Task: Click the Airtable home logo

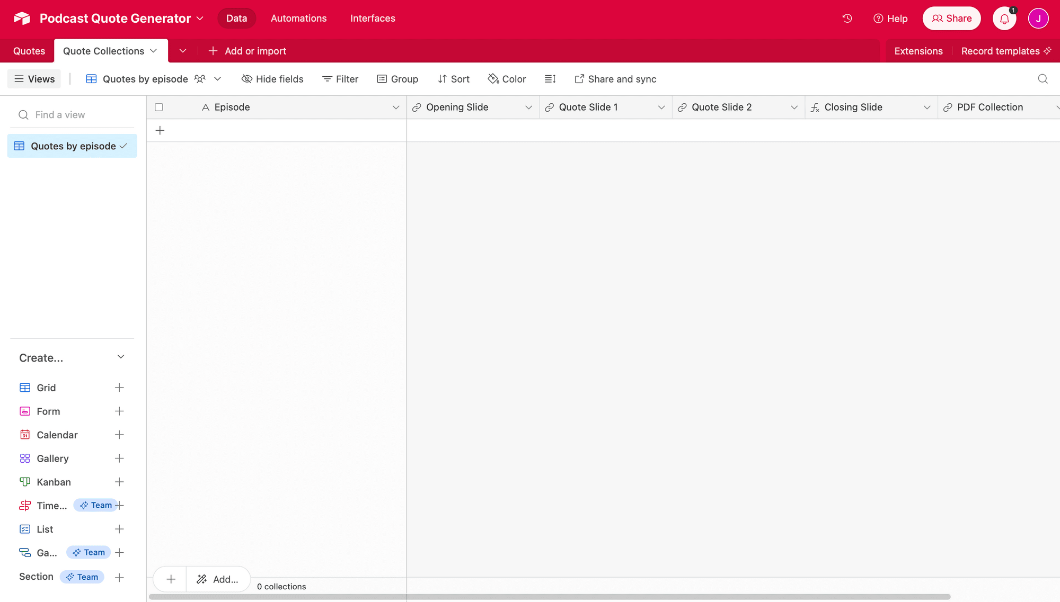Action: tap(22, 19)
